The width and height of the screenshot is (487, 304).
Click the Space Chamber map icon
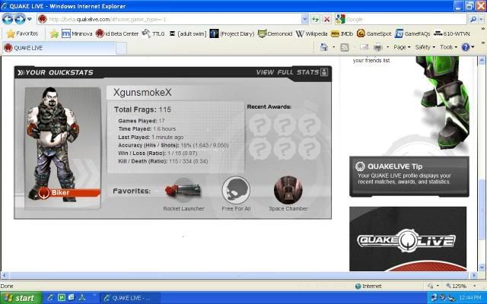point(288,189)
